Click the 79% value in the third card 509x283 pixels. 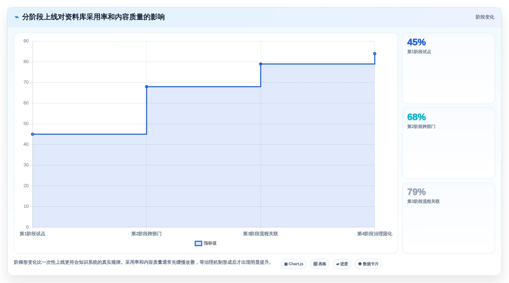(417, 192)
